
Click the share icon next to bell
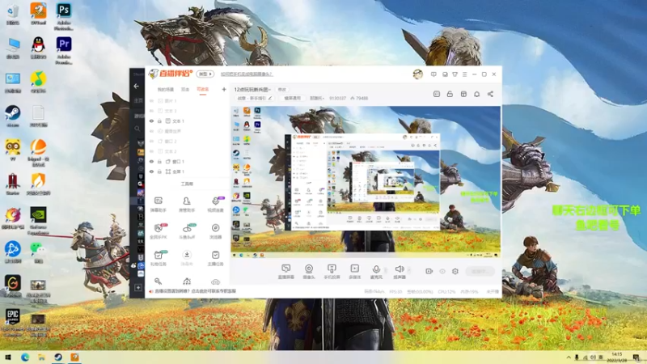pyautogui.click(x=490, y=94)
